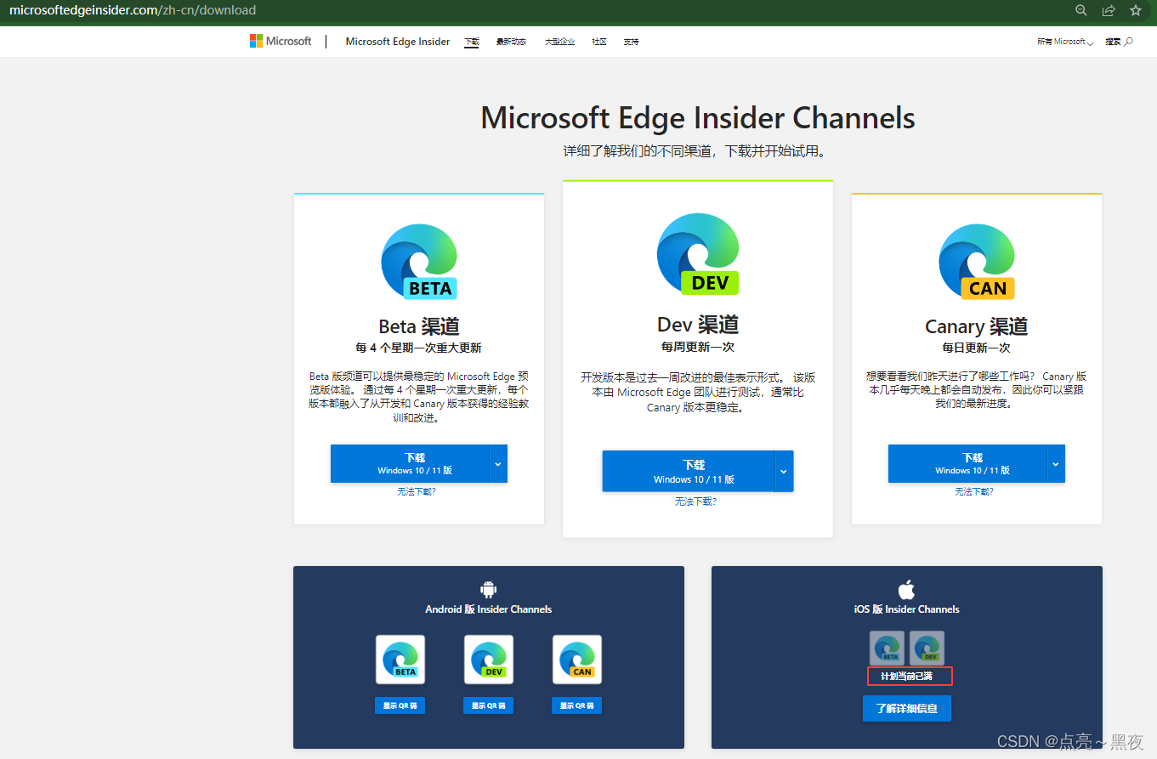Show QR code for Android Beta
Viewport: 1157px width, 759px height.
click(x=400, y=705)
